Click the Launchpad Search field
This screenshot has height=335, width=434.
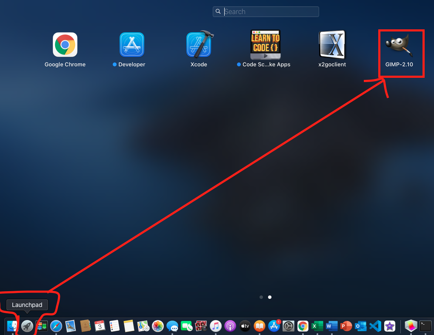coord(266,11)
